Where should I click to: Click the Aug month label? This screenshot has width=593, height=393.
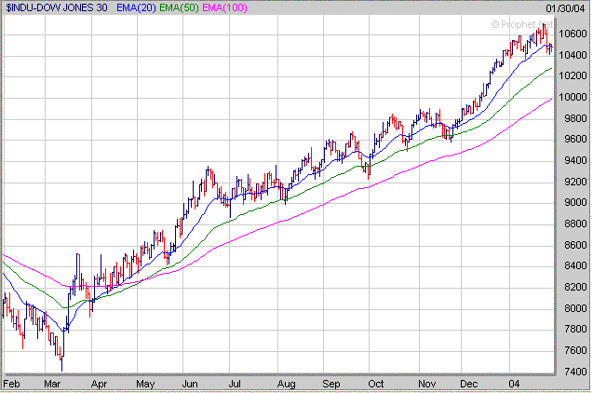click(x=287, y=385)
